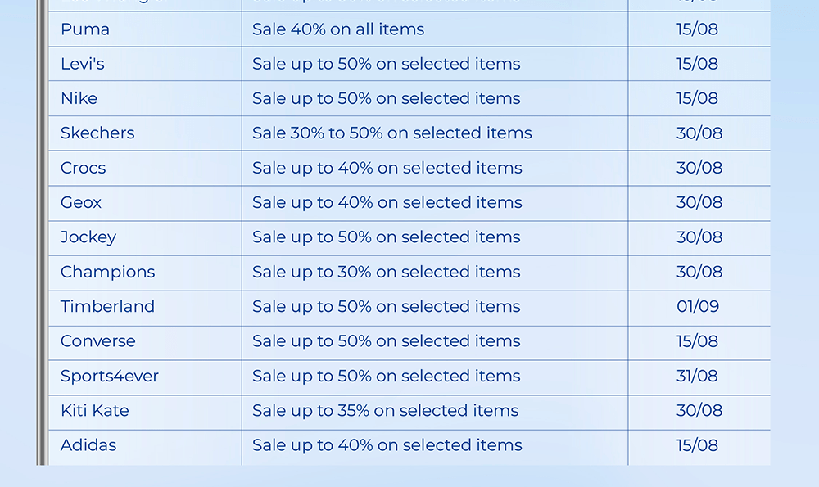Click the Adidas 'Sale up to 40%' text
The image size is (819, 487).
coord(387,445)
